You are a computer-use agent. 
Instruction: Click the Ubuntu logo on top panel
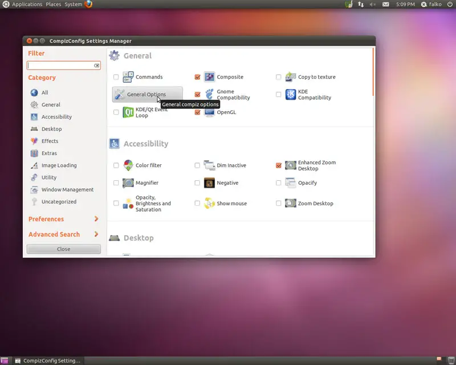(6, 4)
